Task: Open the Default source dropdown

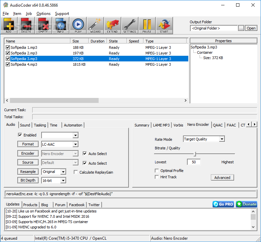Action: click(75, 163)
